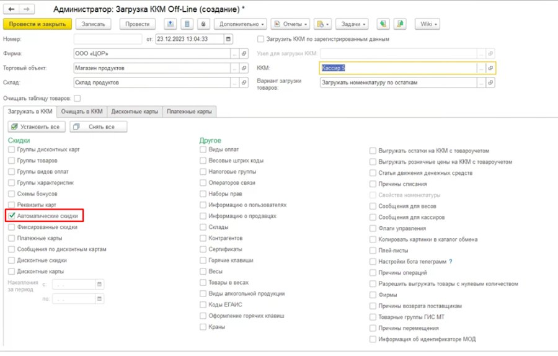Viewport: 558px width, 356px height.
Task: Click Снять все button
Action: (x=99, y=127)
